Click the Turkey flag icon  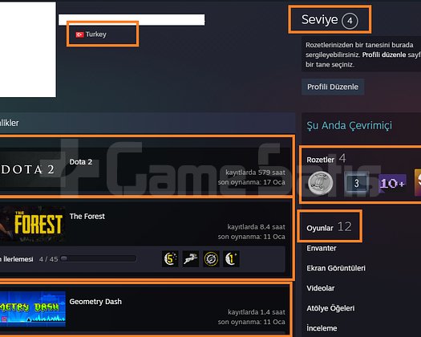coord(79,35)
